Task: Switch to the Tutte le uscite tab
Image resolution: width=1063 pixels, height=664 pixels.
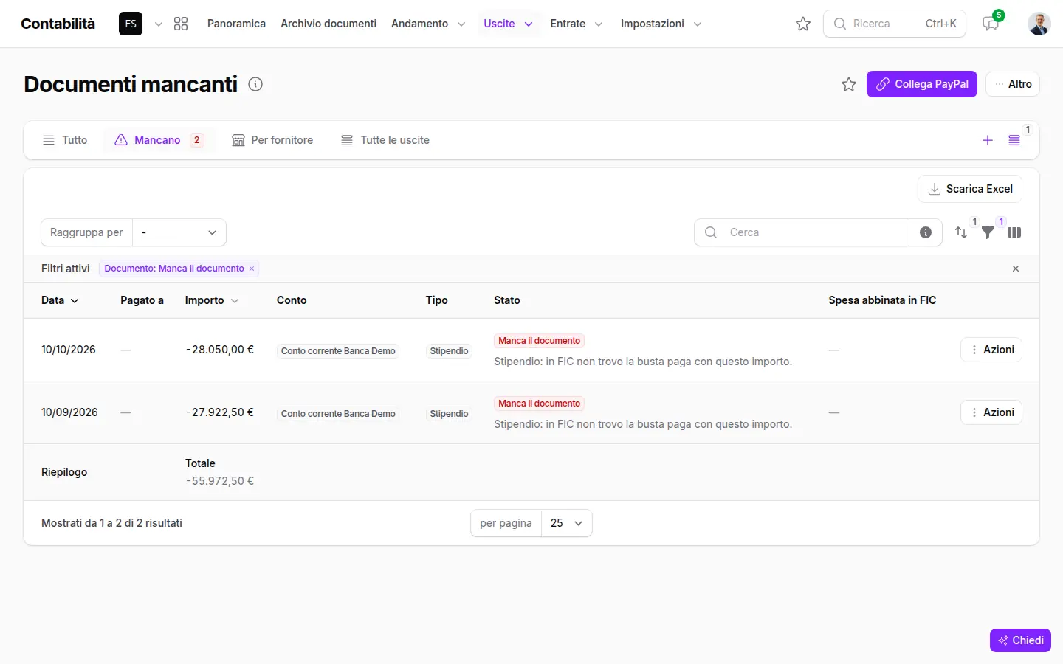Action: pyautogui.click(x=385, y=140)
